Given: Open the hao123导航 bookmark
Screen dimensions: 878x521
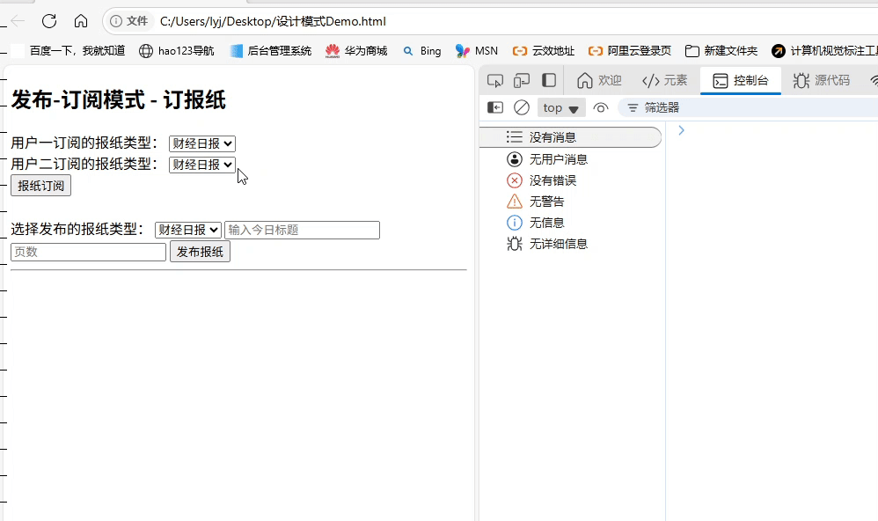Looking at the screenshot, I should point(176,51).
